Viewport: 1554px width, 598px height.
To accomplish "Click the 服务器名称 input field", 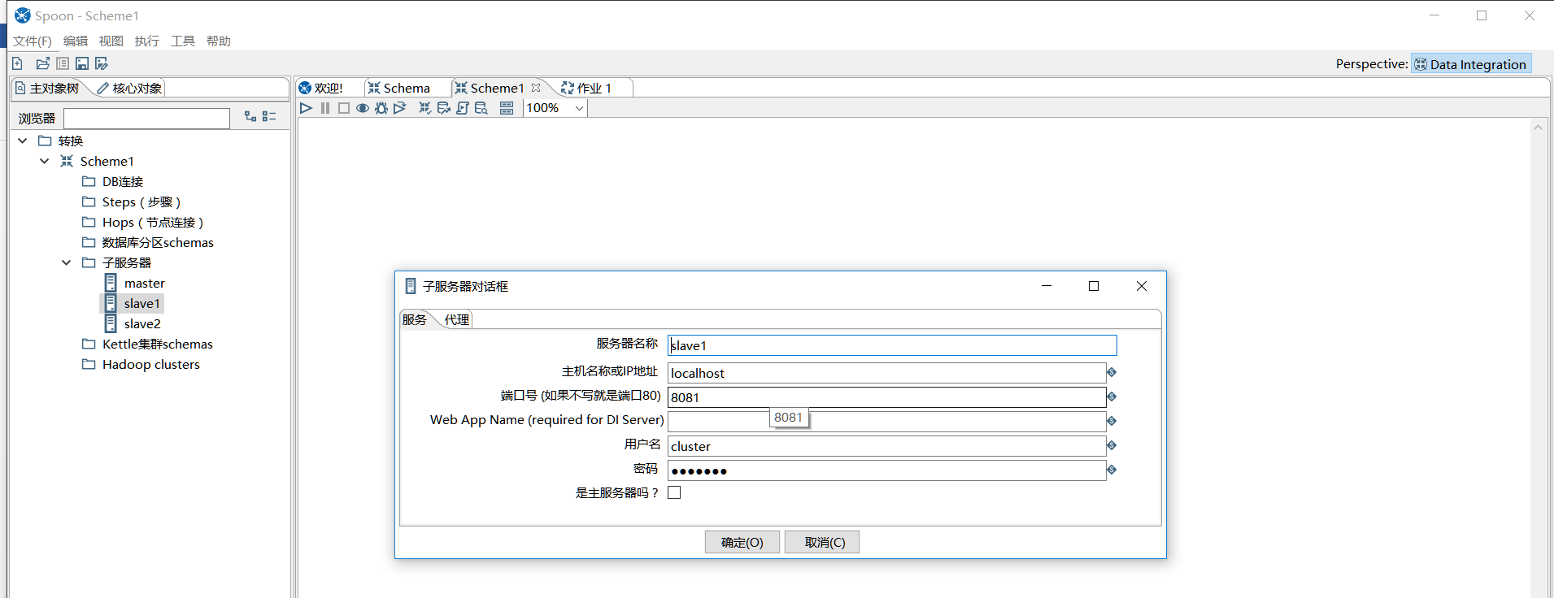I will coord(892,345).
